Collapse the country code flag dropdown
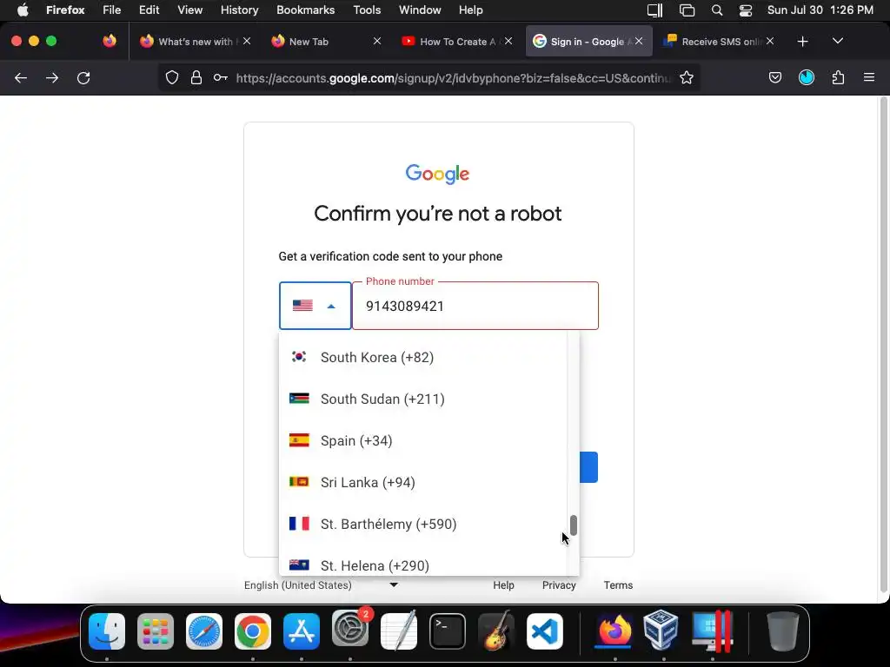890x667 pixels. click(315, 306)
